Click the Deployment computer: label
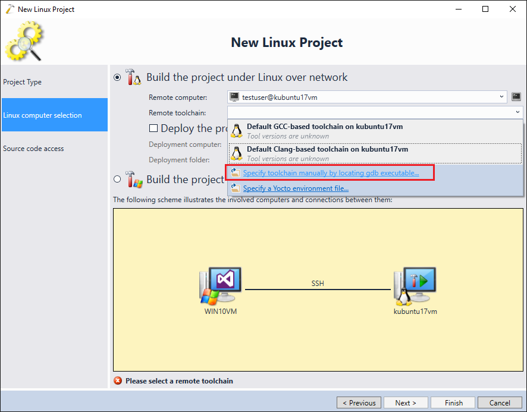The width and height of the screenshot is (527, 412). click(185, 144)
